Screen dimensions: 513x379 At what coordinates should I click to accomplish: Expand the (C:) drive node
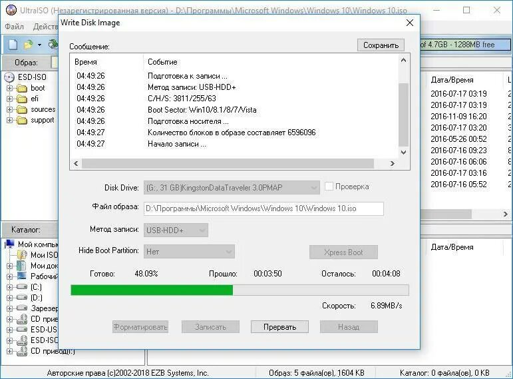[9, 287]
